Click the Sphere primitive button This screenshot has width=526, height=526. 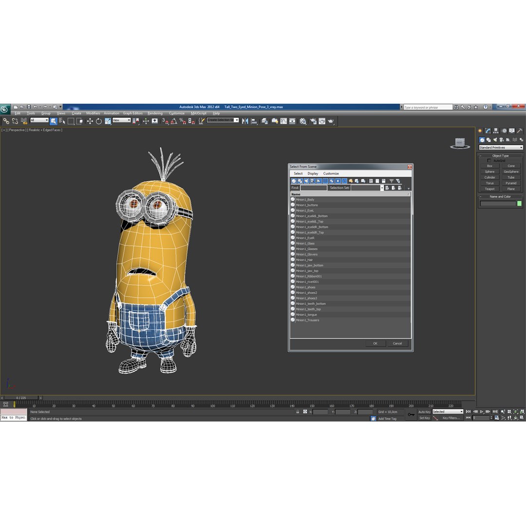coord(490,172)
